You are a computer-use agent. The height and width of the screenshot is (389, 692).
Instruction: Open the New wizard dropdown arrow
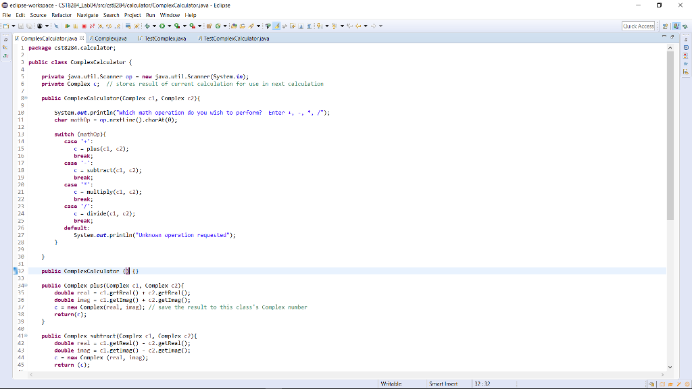[x=12, y=26]
